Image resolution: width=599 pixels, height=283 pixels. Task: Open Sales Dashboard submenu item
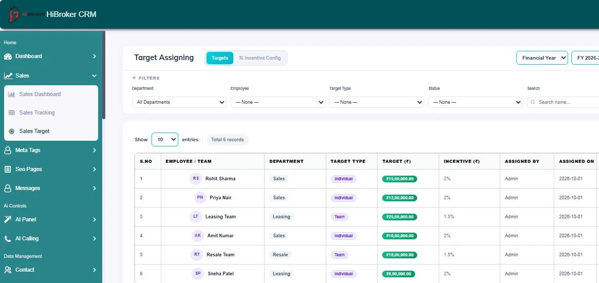coord(51,95)
